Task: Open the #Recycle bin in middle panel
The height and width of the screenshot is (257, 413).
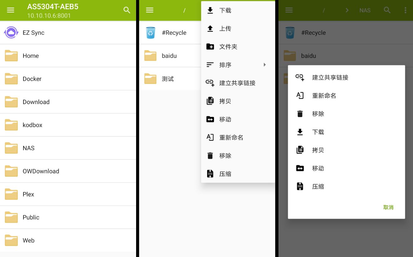Action: coord(170,33)
